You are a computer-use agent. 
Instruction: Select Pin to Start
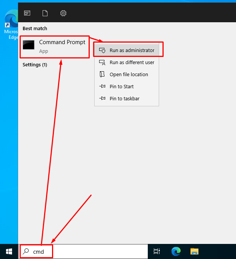tap(127, 87)
